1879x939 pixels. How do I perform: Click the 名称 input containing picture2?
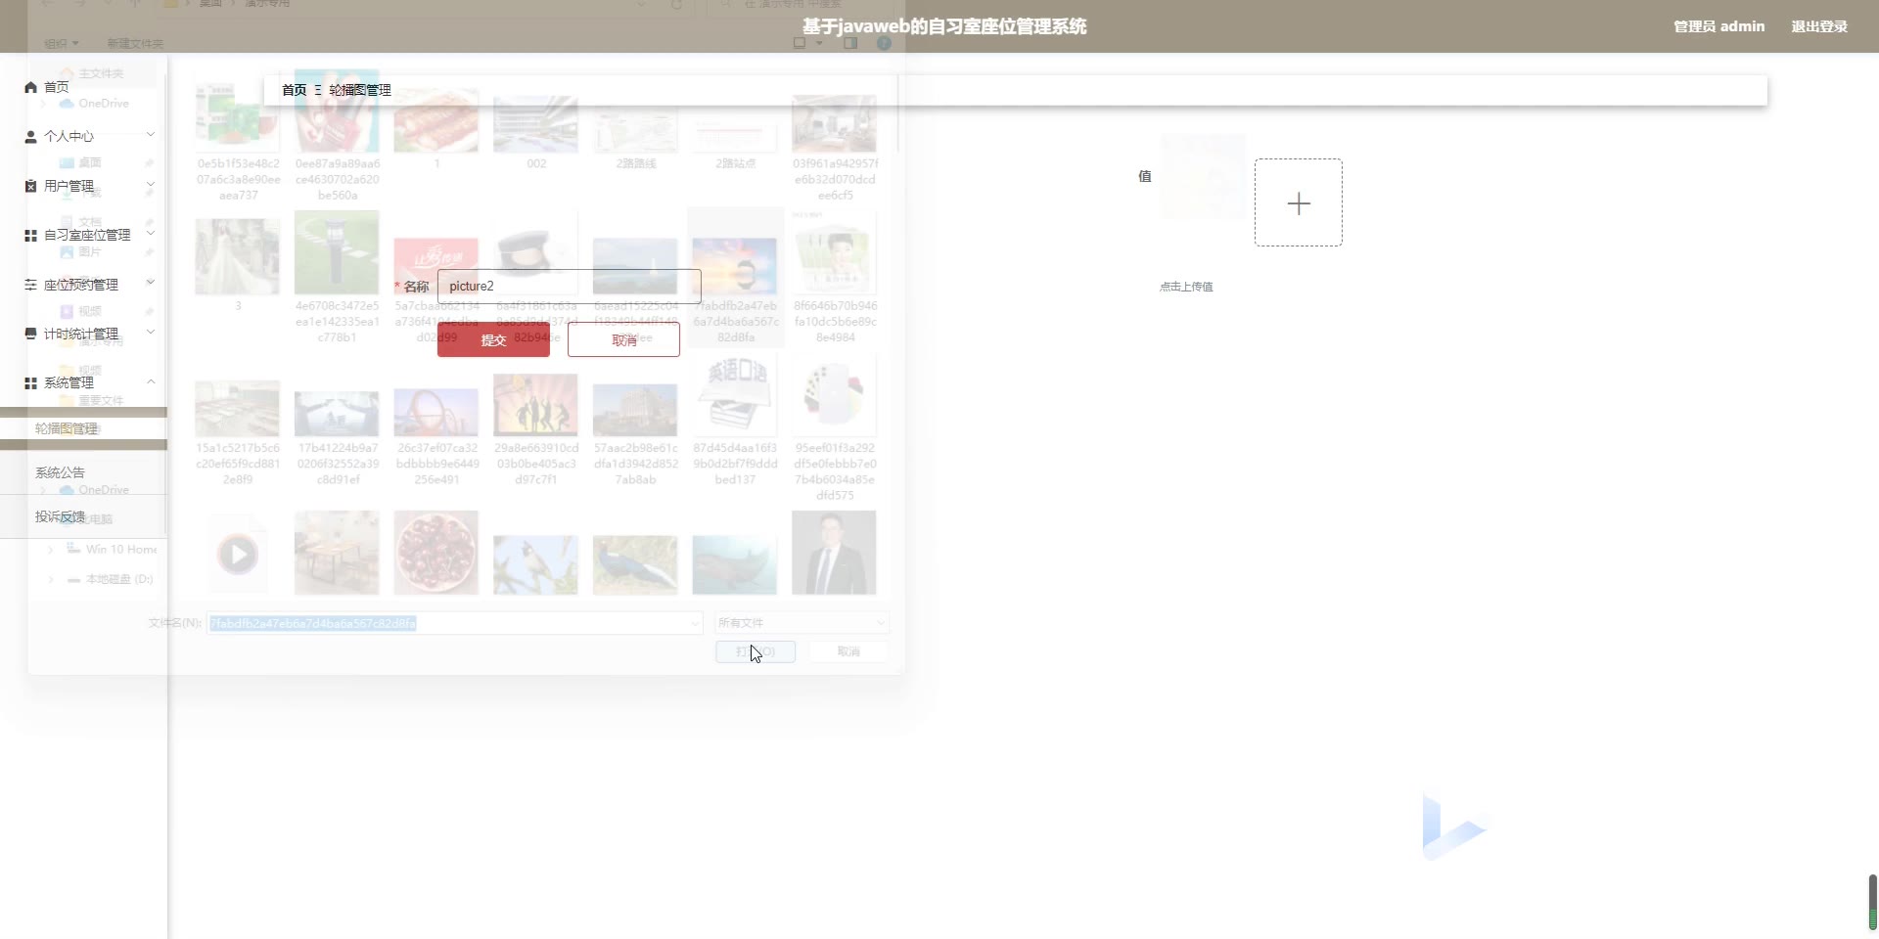[570, 287]
